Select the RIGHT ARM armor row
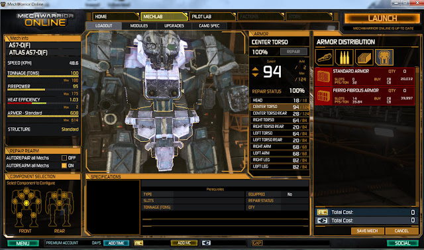424x250 pixels. click(280, 147)
